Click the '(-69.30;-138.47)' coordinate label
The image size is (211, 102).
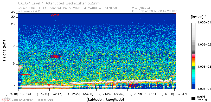174,94
